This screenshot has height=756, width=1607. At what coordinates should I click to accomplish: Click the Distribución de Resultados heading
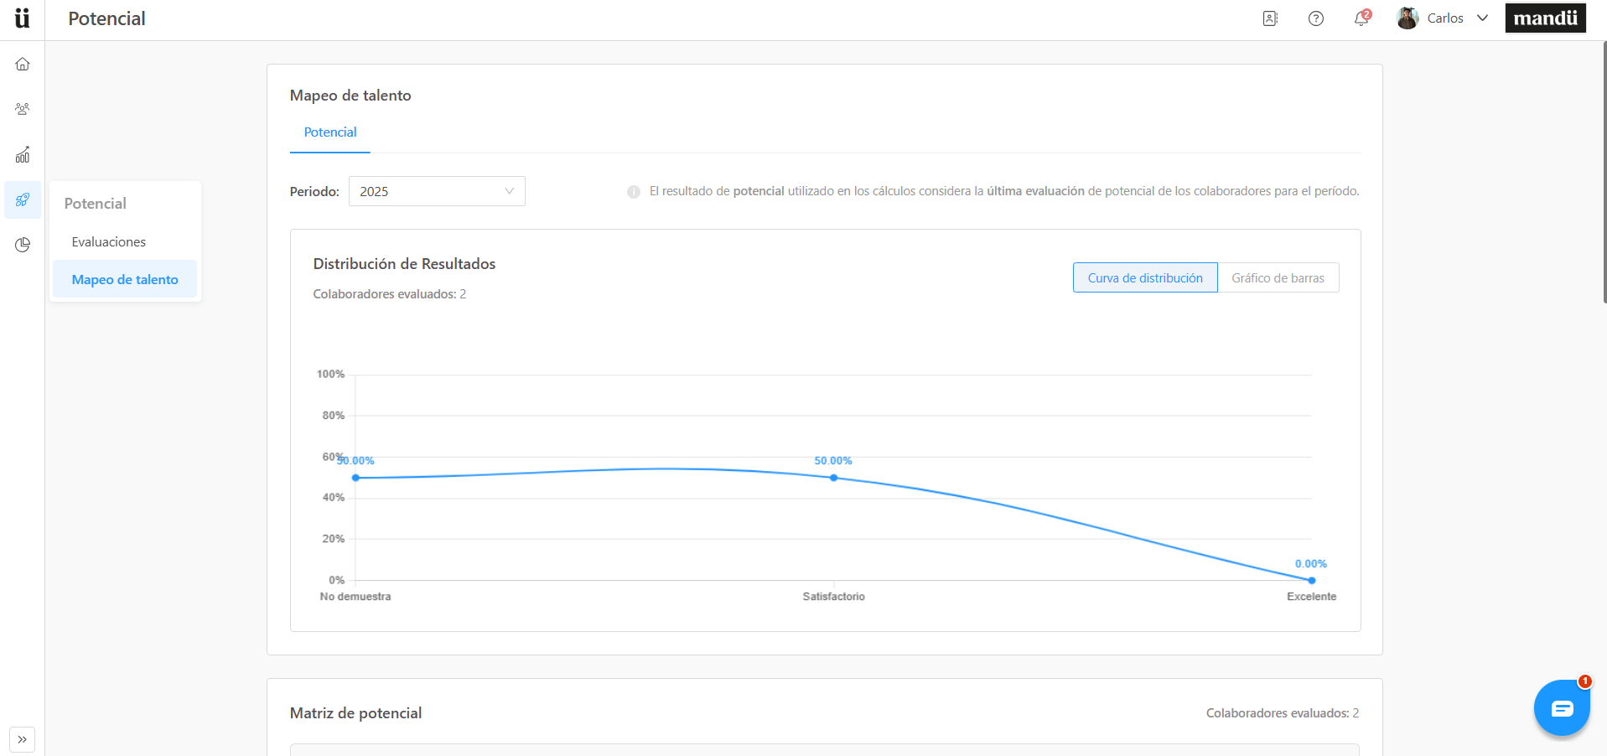[x=404, y=264]
